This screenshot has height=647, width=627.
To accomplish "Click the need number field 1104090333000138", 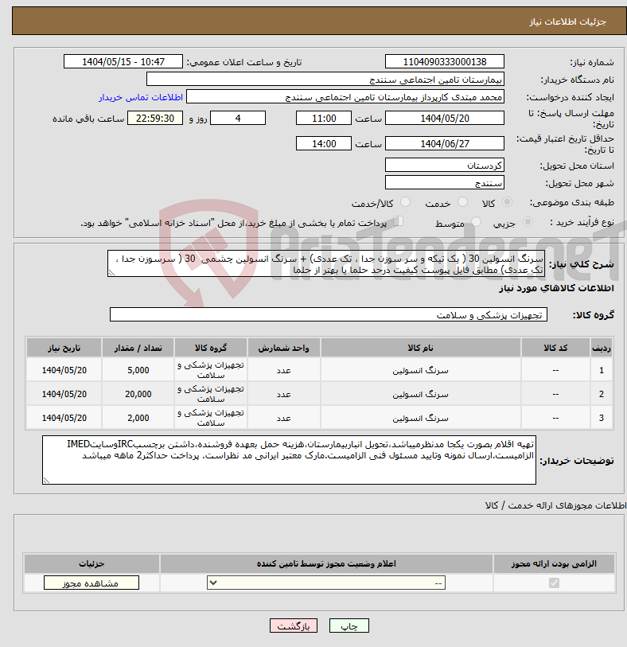I will (x=445, y=62).
